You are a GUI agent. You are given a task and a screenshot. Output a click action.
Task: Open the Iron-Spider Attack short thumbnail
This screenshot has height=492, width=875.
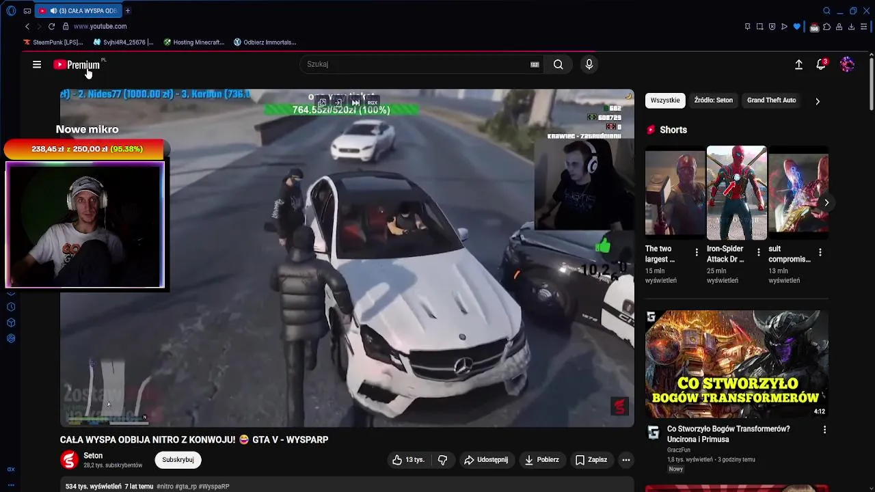736,193
